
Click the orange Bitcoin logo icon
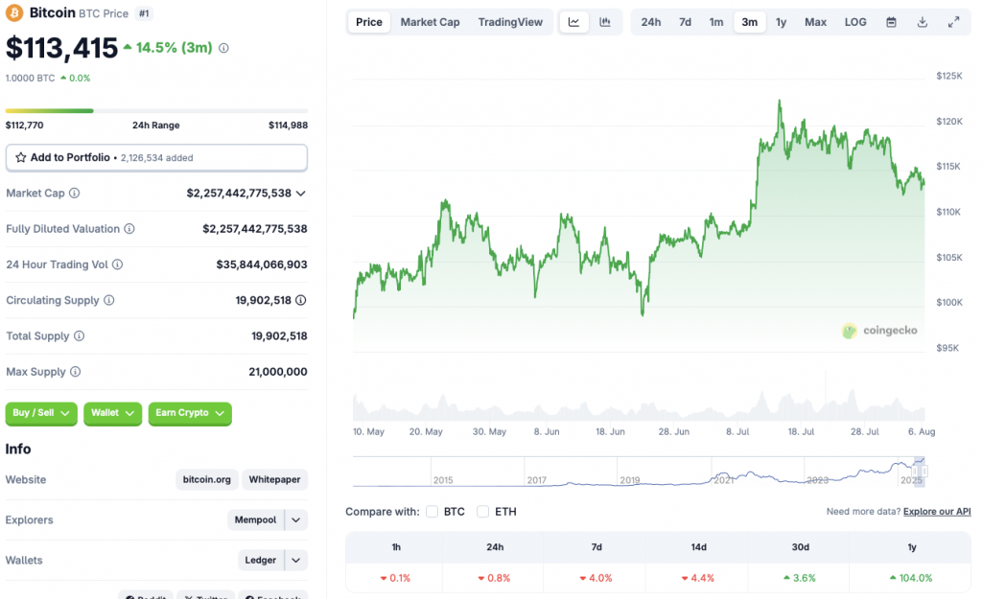(14, 12)
